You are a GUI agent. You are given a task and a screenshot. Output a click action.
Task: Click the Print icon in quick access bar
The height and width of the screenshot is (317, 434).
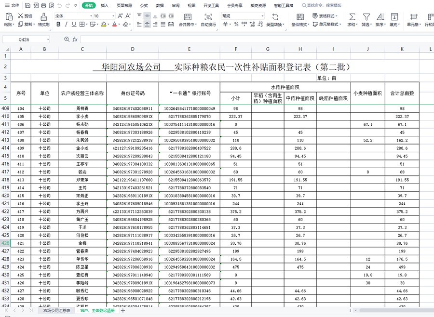[44, 6]
